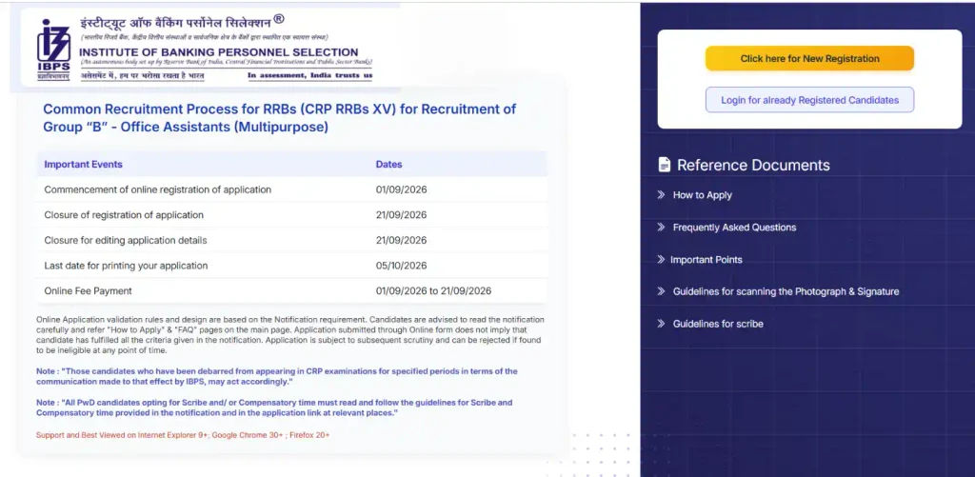Click the Online Application validation rules paragraph
975x477 pixels.
point(290,334)
